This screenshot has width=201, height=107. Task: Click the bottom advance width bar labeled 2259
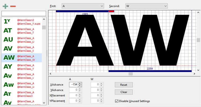(150, 71)
